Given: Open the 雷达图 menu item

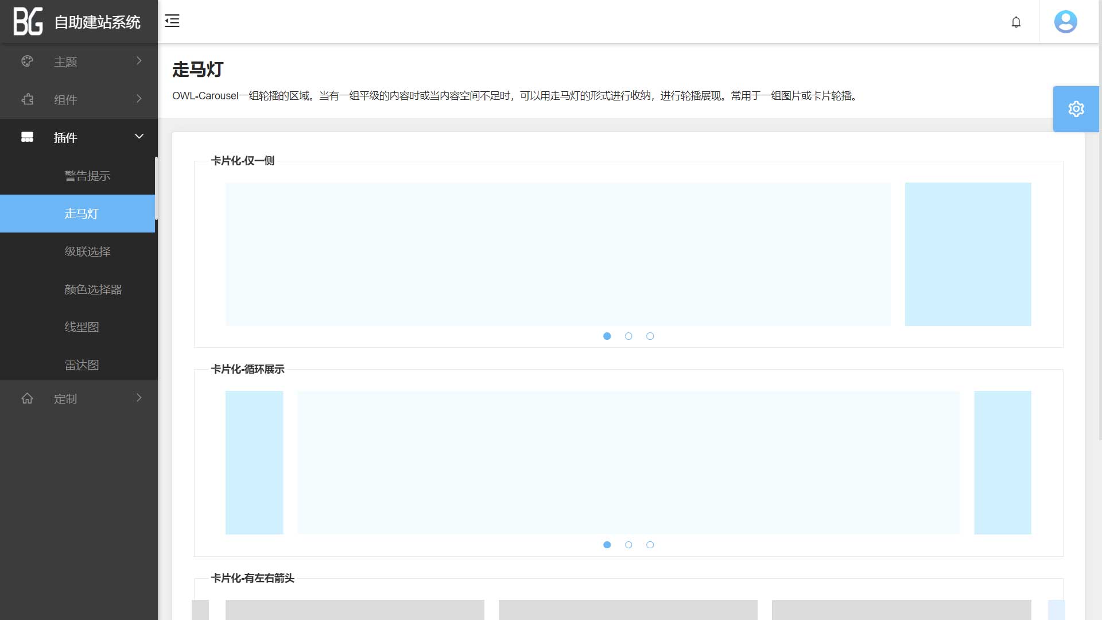Looking at the screenshot, I should [x=82, y=365].
